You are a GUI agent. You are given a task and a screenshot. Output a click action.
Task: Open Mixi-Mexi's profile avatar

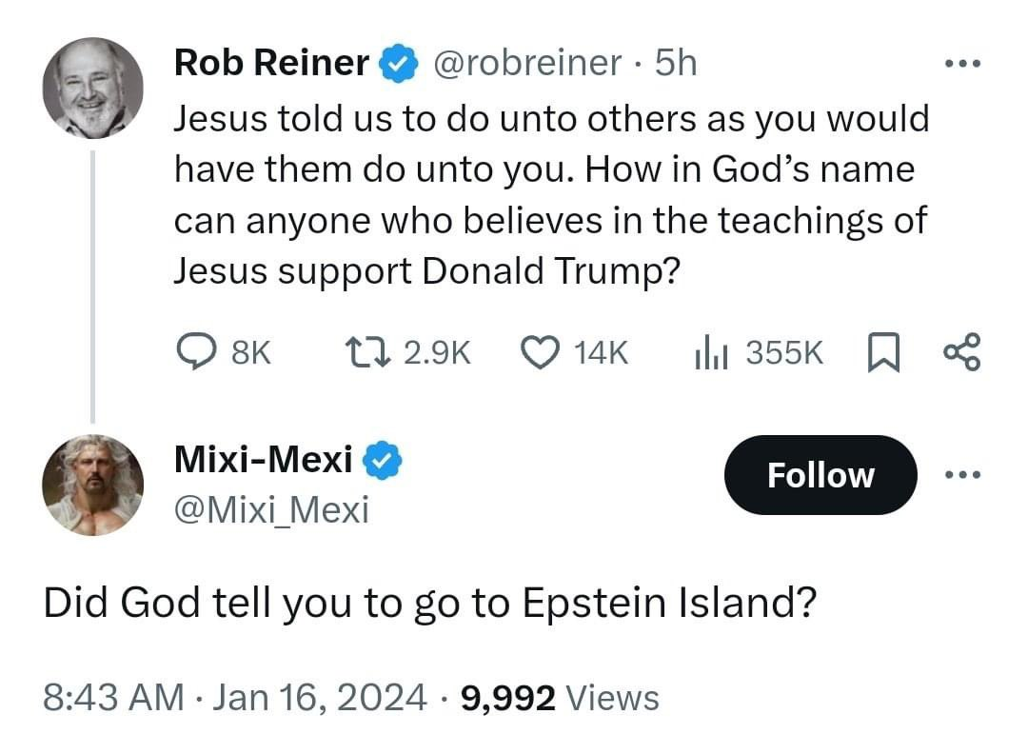point(92,484)
